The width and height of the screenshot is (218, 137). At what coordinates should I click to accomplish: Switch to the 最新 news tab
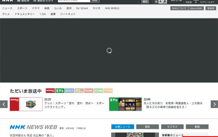click(148, 127)
